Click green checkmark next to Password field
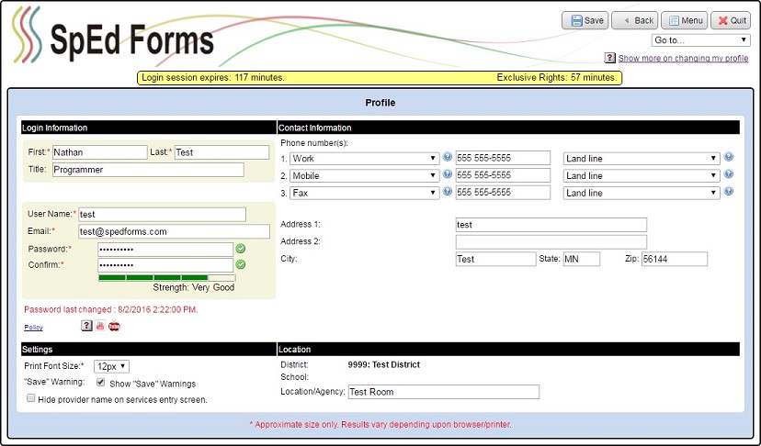761x446 pixels. [x=241, y=249]
